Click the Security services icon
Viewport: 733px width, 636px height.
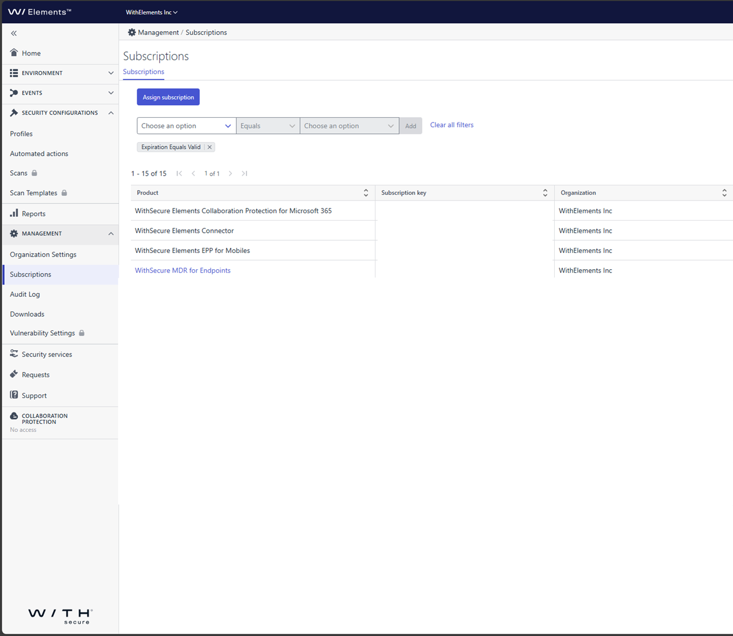pyautogui.click(x=14, y=354)
